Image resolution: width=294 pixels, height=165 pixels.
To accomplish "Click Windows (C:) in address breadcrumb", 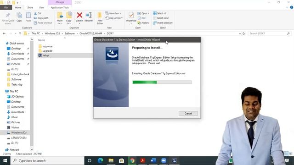I will click(x=52, y=33).
